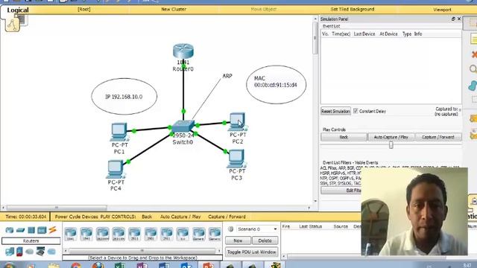Viewport: 477px width, 268px height.
Task: Pick the 2811 router model
Action: [134, 234]
